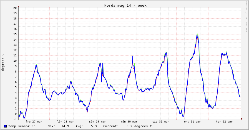Select the 'fre 27 mar' date label

(x=34, y=121)
